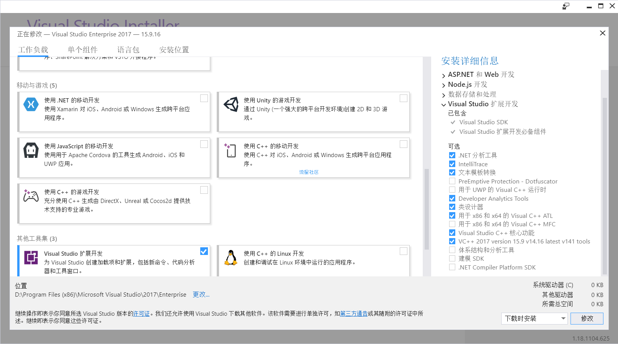
Task: Check the JavaScript mobile development workload
Action: click(x=204, y=144)
